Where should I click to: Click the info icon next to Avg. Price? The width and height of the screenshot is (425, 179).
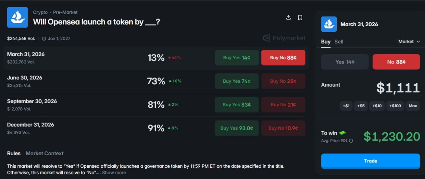351,141
